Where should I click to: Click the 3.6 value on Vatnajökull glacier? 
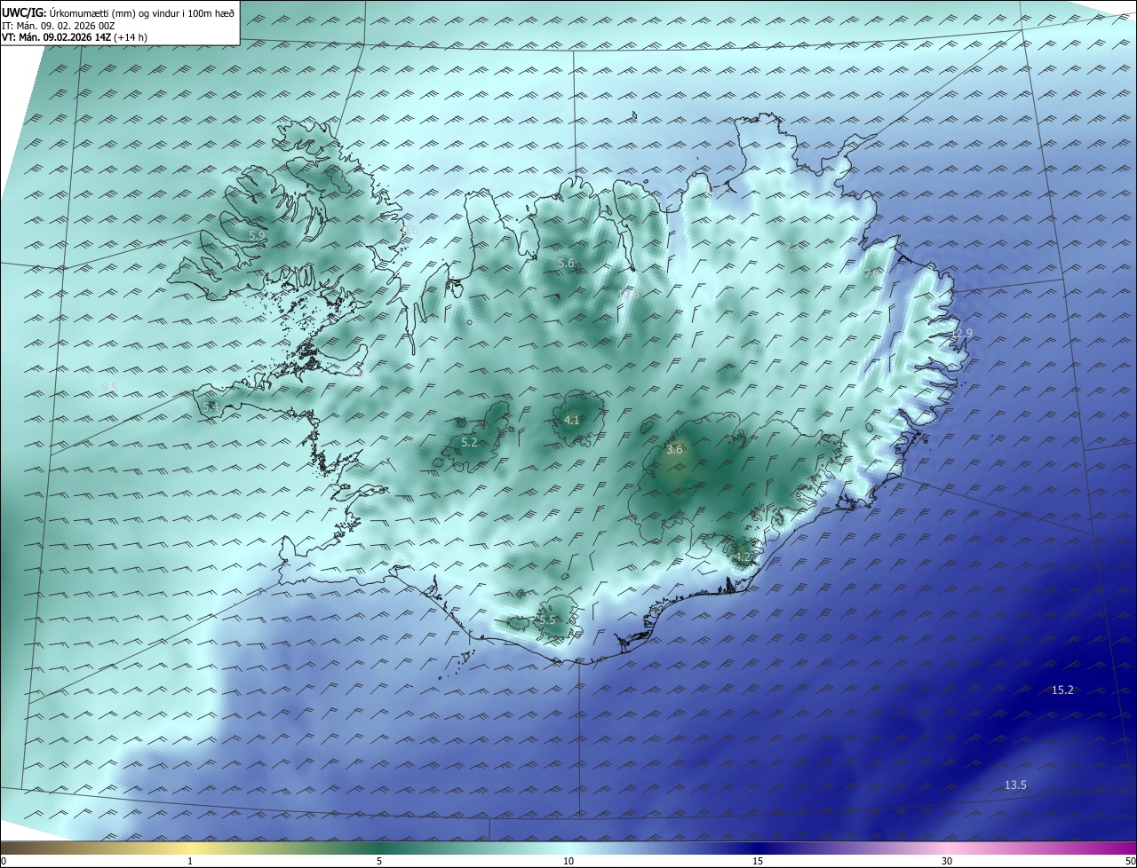[x=674, y=449]
